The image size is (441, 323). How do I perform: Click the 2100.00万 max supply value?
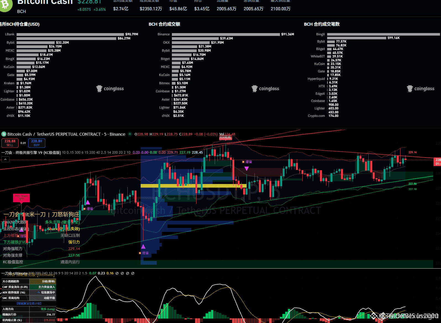click(x=280, y=9)
